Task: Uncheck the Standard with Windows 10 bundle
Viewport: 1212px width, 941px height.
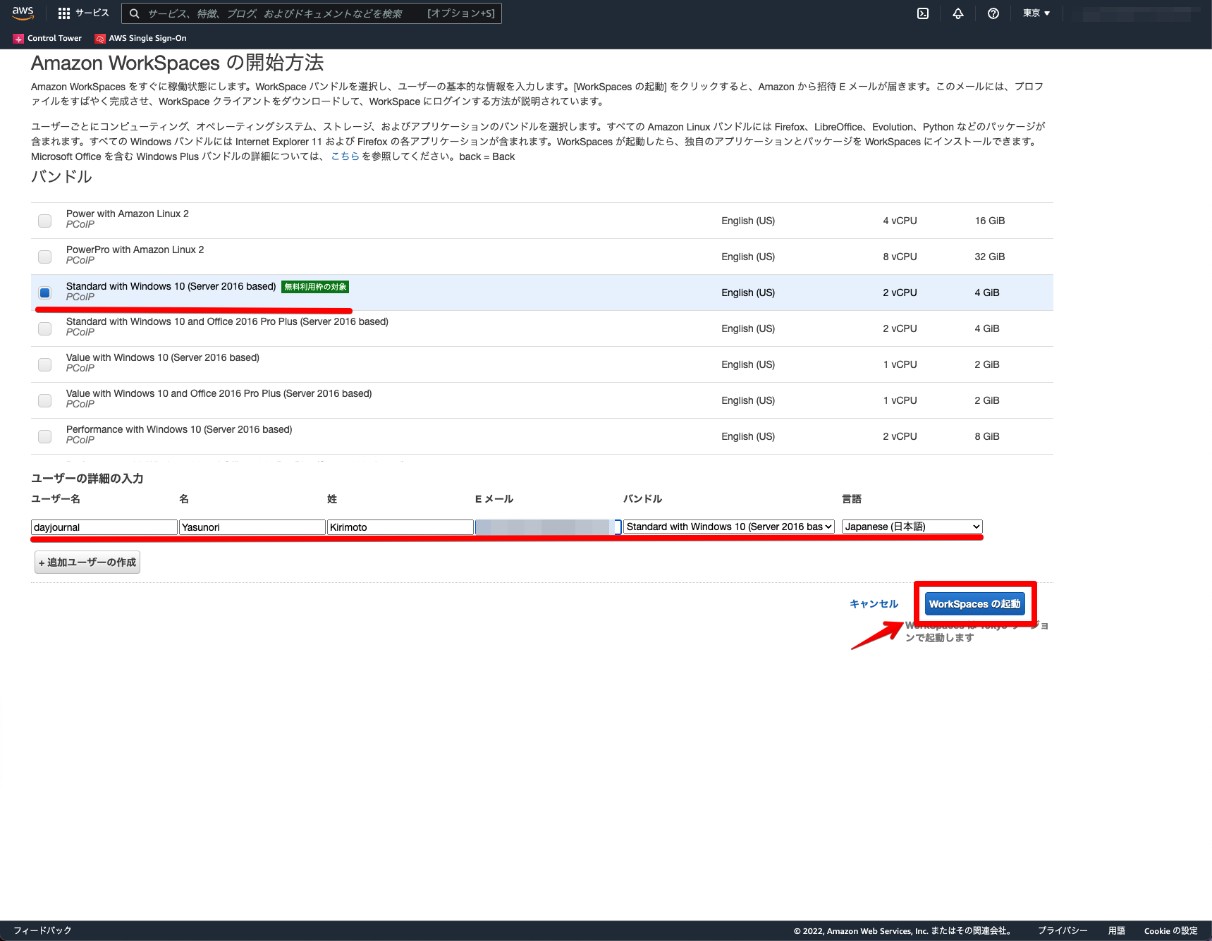Action: 45,293
